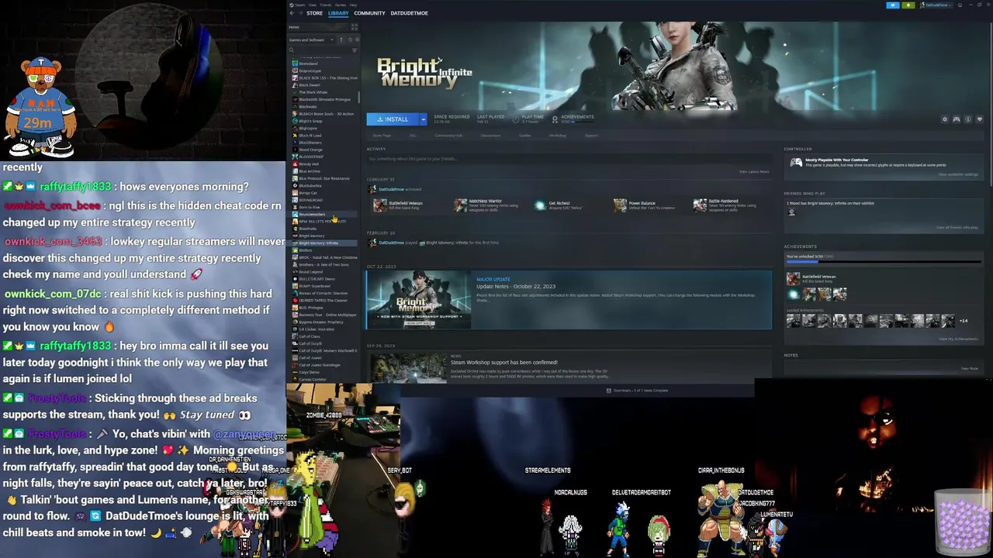This screenshot has width=993, height=558.
Task: Open the LIBRARY tab
Action: click(338, 13)
